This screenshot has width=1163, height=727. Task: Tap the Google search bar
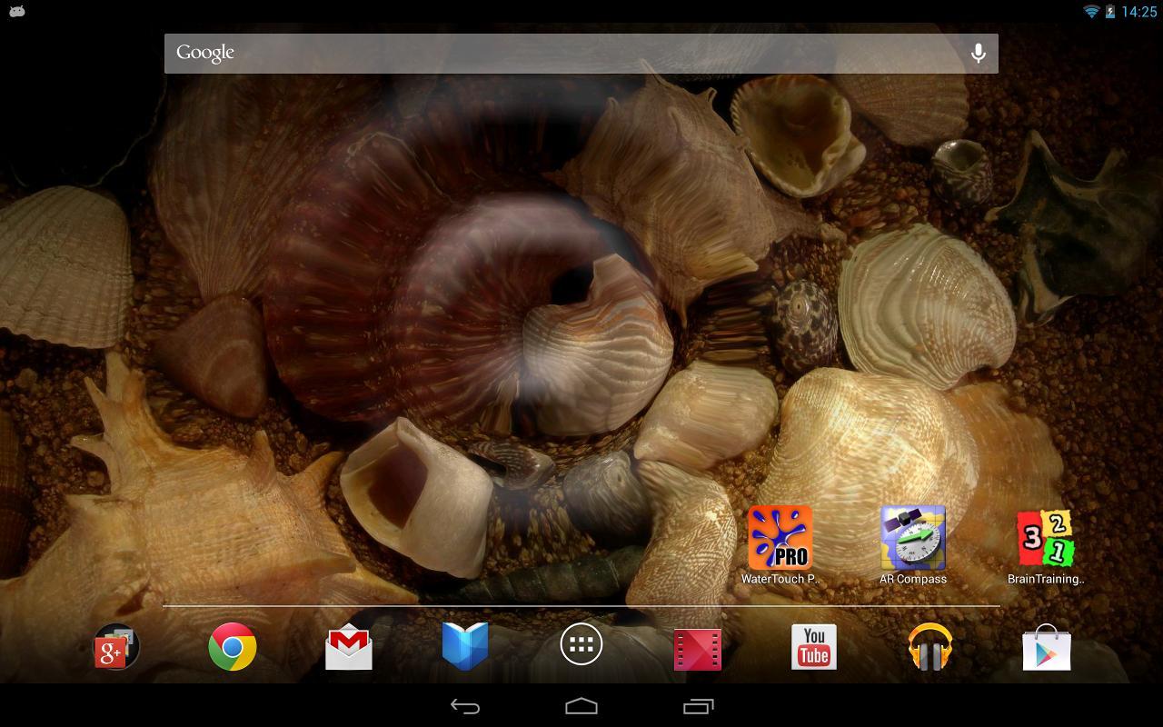tap(545, 53)
